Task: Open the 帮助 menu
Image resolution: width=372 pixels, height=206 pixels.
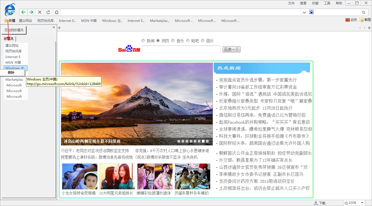Action: coord(339,3)
